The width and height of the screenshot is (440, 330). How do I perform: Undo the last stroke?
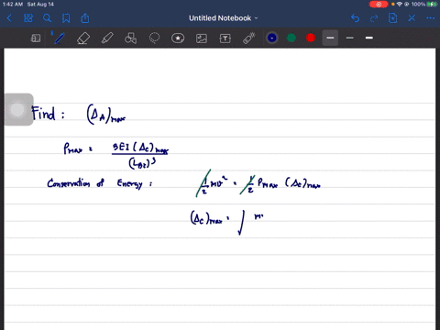point(355,18)
